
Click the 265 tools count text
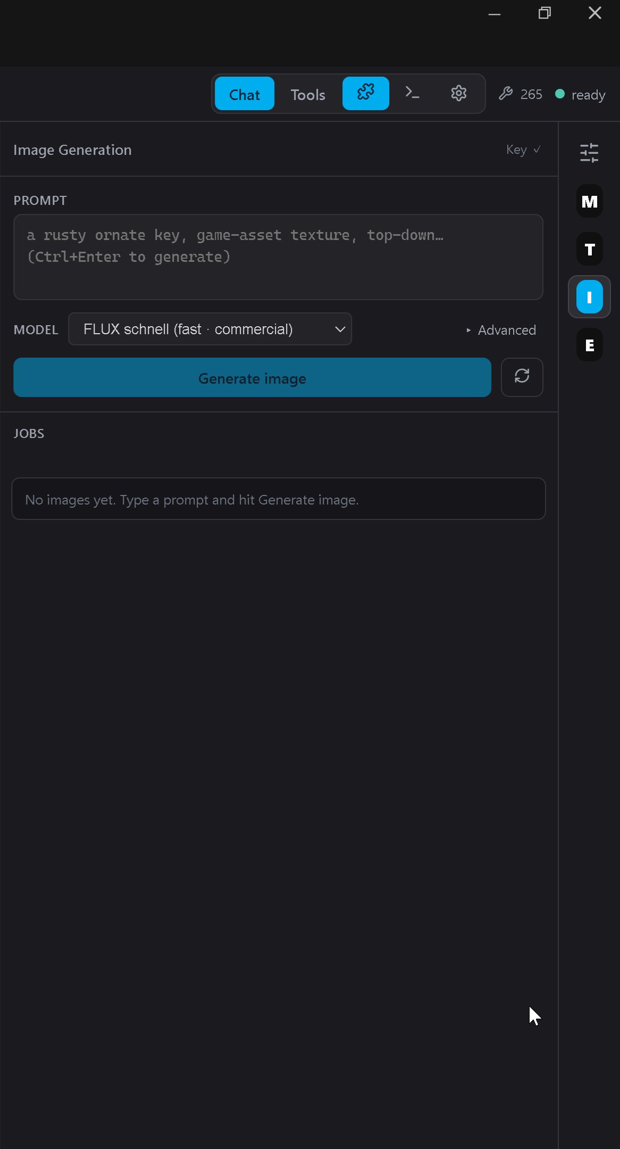[531, 94]
